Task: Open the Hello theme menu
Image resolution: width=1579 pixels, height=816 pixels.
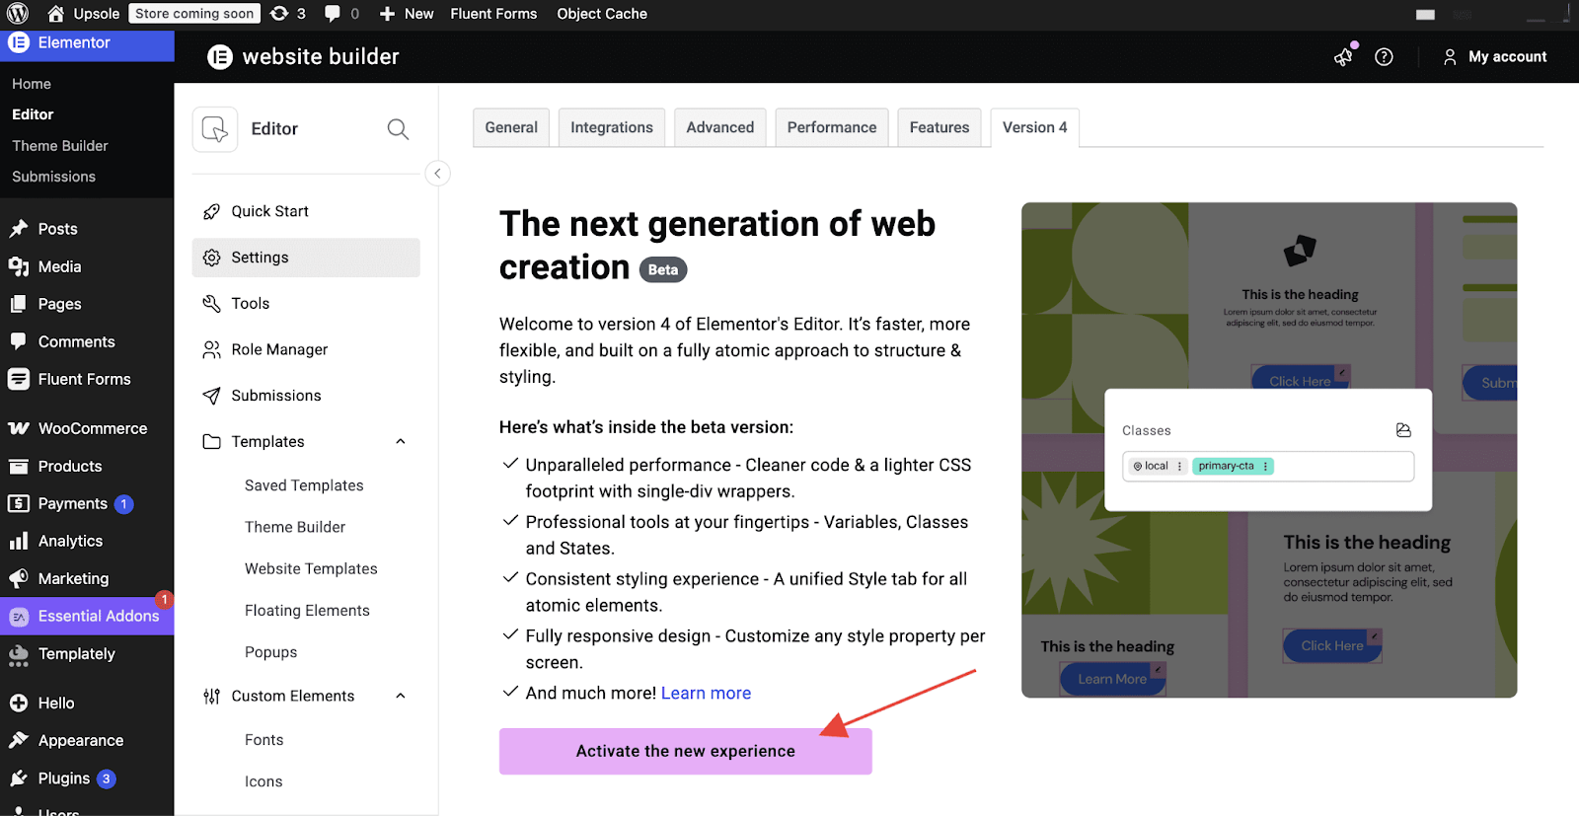Action: [x=56, y=703]
